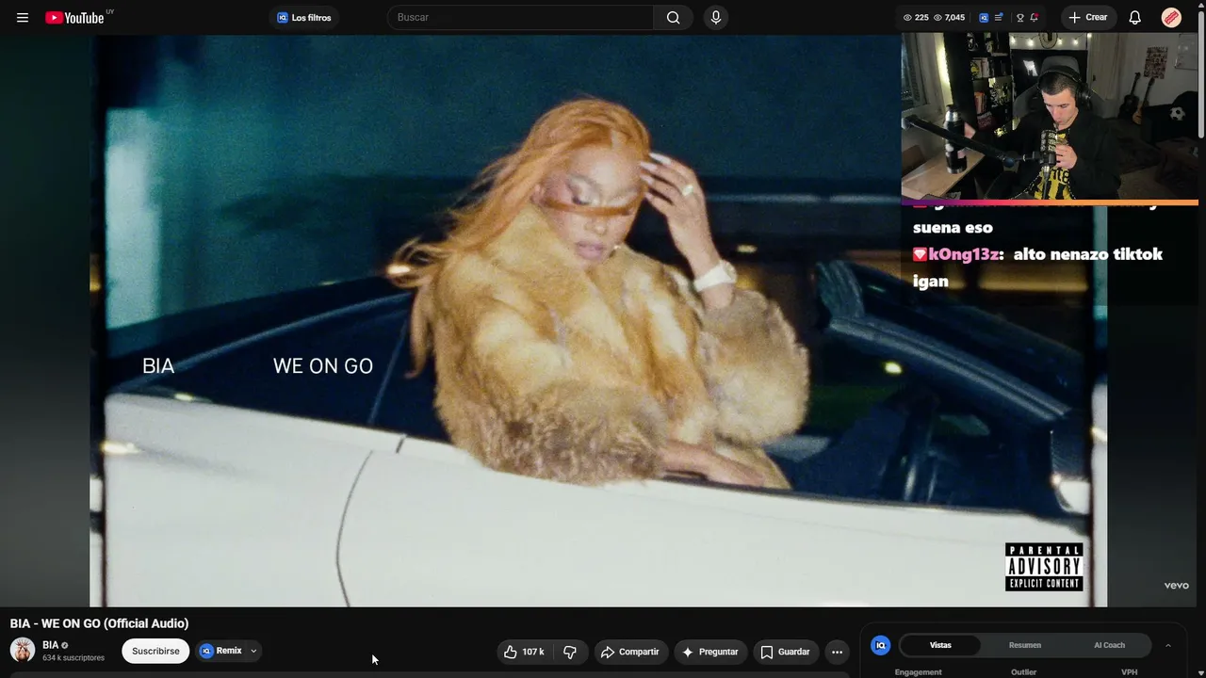Open the vidIQ list icon in toolbar
The image size is (1206, 678).
tap(997, 18)
